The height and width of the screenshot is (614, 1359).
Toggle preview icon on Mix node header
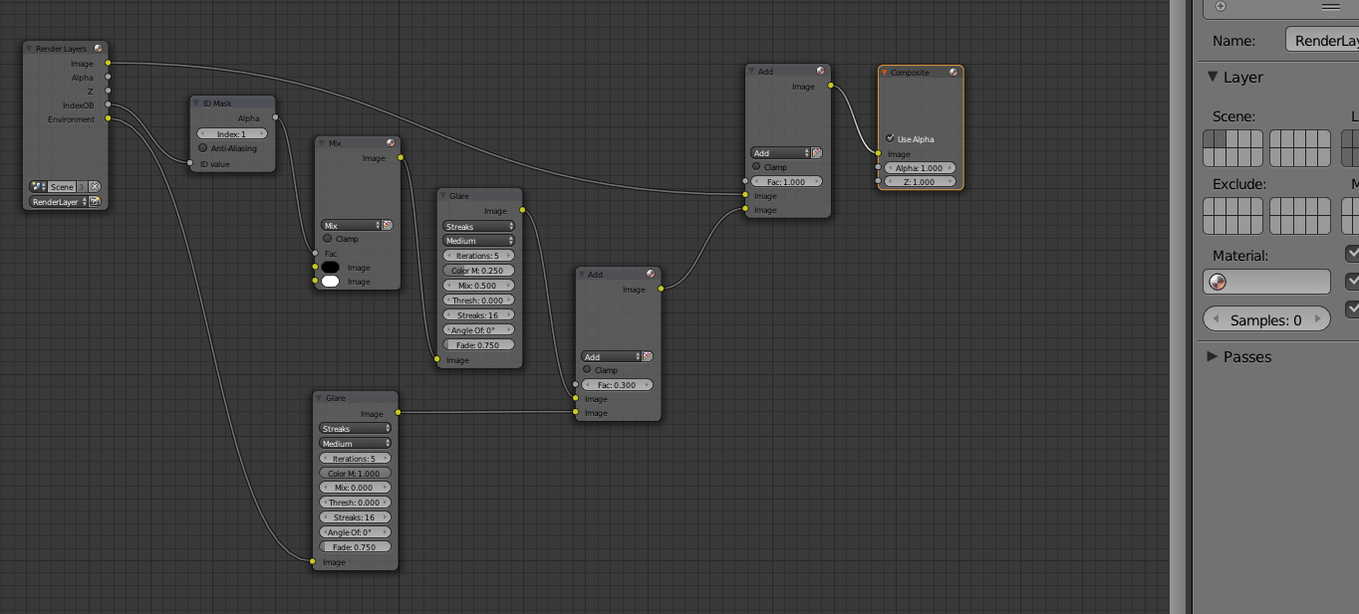[x=391, y=143]
